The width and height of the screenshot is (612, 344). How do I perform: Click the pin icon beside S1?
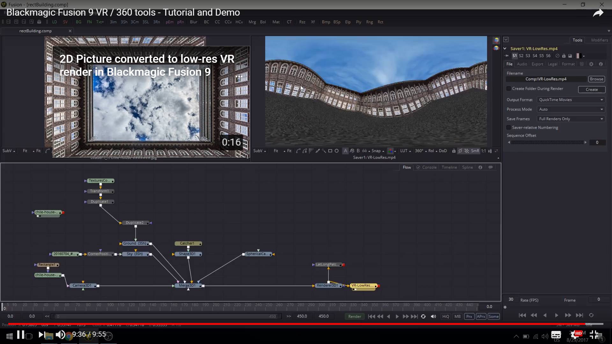coord(507,56)
